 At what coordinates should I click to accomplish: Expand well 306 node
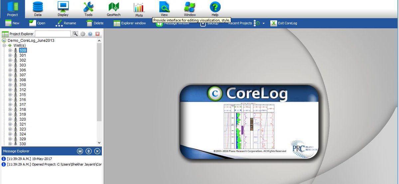pos(10,70)
